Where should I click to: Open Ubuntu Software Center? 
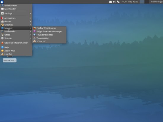pos(16,43)
